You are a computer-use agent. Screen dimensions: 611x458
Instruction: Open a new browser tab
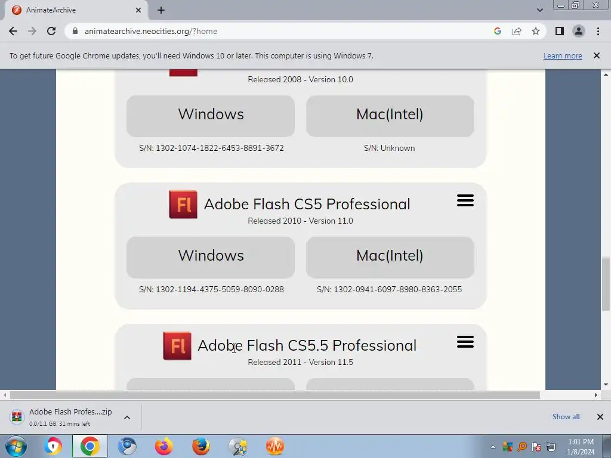(161, 10)
